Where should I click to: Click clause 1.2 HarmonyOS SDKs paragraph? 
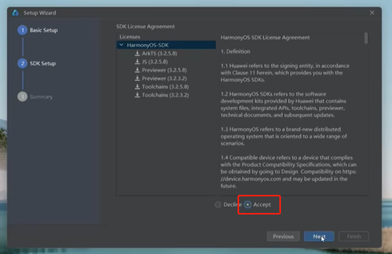pos(283,105)
